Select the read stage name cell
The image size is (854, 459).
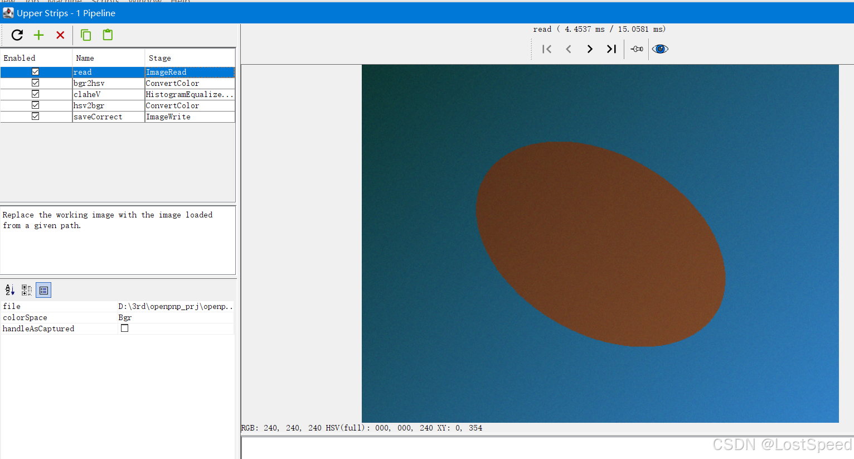point(109,72)
